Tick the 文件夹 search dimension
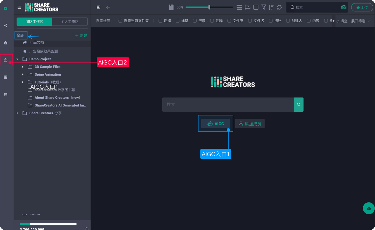 click(x=229, y=21)
